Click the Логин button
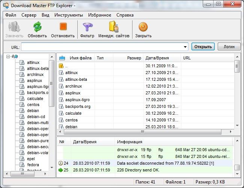The image size is (244, 188). click(x=229, y=47)
